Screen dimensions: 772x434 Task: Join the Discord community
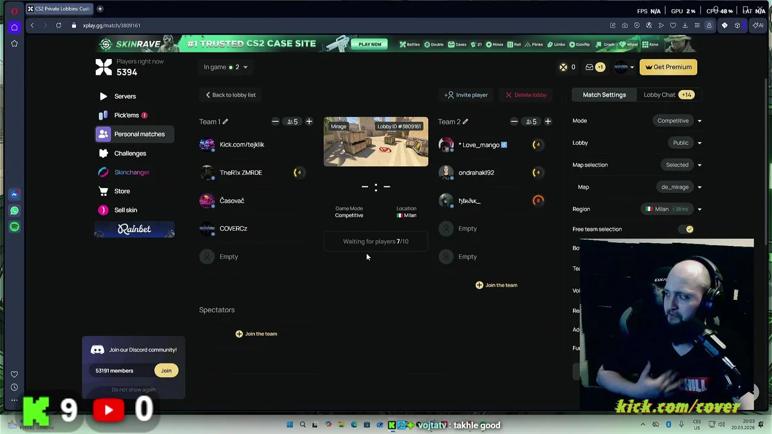[166, 371]
